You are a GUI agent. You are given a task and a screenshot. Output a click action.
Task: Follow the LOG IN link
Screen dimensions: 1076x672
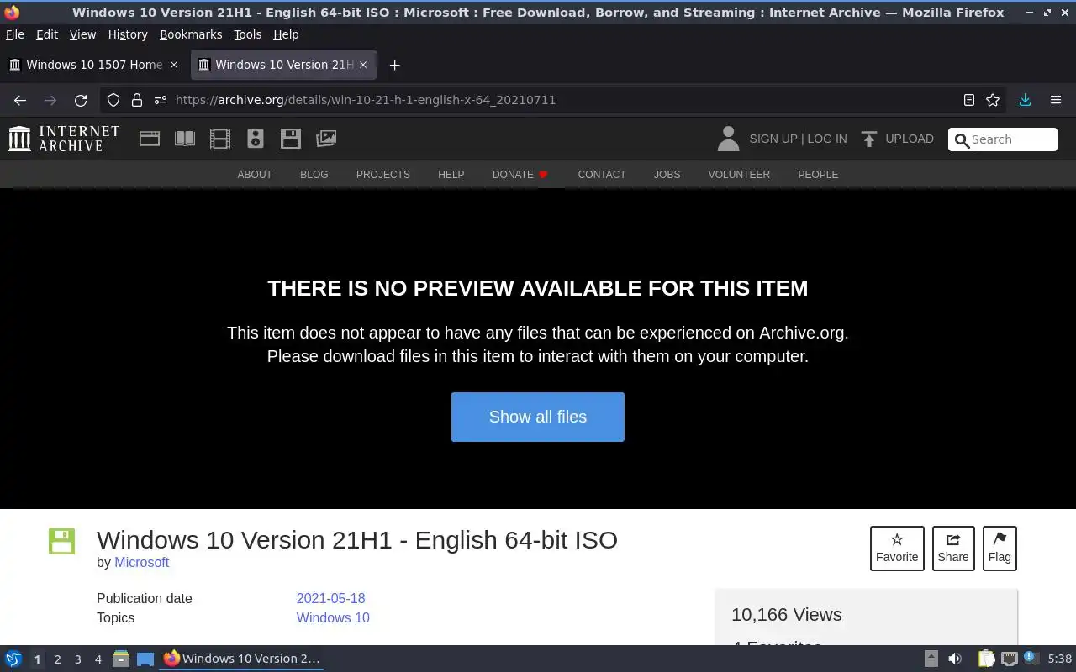coord(826,139)
